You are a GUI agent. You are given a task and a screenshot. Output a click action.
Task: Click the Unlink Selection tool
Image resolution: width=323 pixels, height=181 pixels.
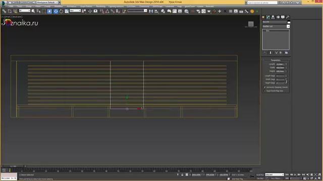(x=10, y=11)
